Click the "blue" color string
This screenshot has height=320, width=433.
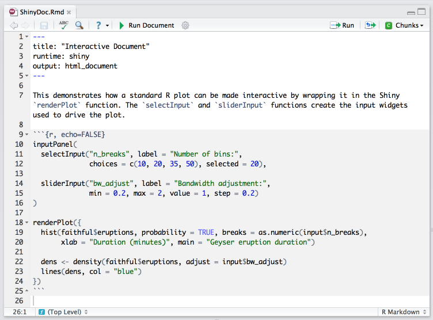click(126, 272)
